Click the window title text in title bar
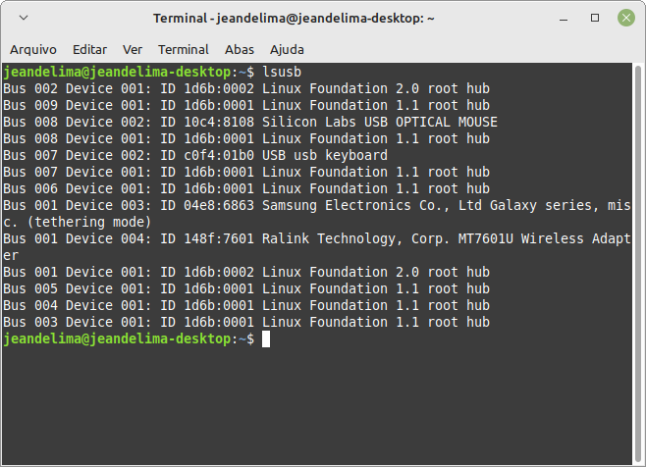The image size is (646, 467). coord(294,19)
